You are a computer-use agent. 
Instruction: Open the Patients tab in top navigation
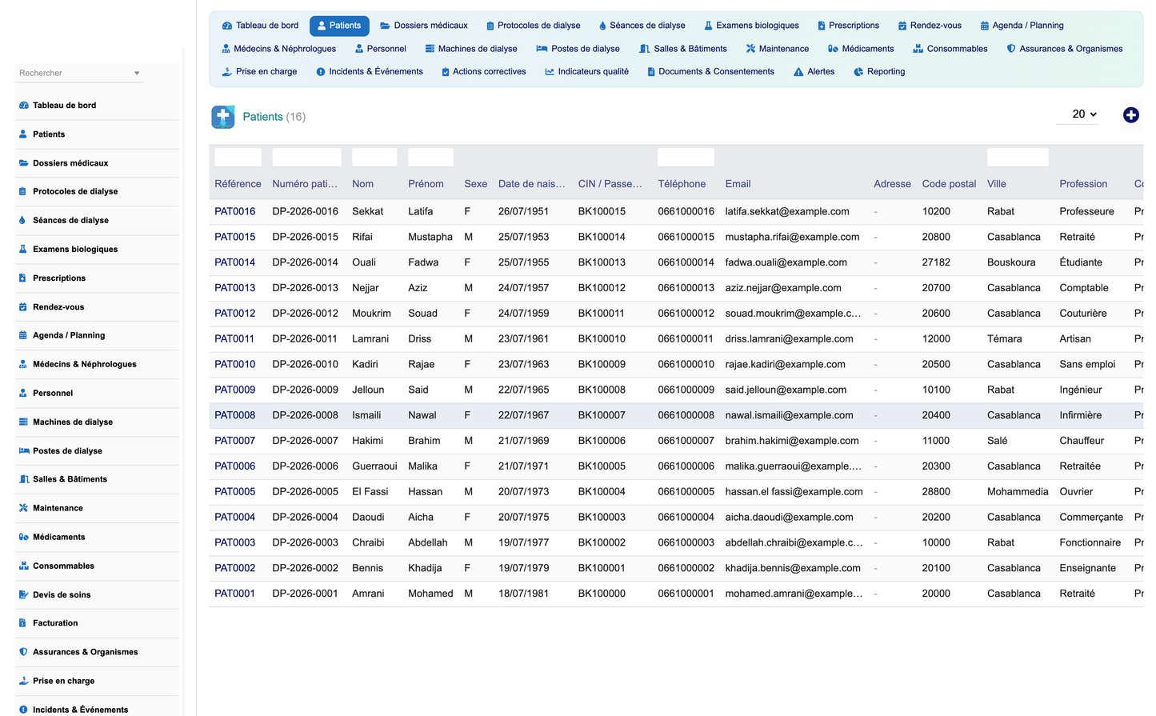[339, 26]
